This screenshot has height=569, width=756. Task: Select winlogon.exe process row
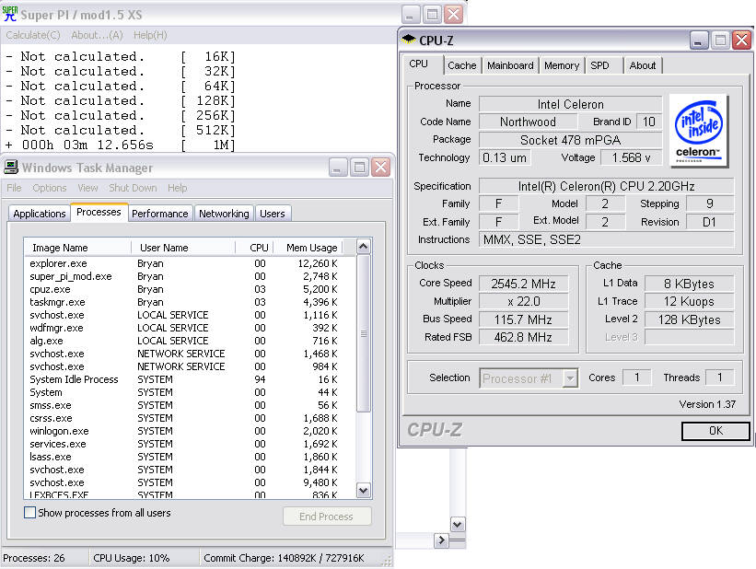190,431
